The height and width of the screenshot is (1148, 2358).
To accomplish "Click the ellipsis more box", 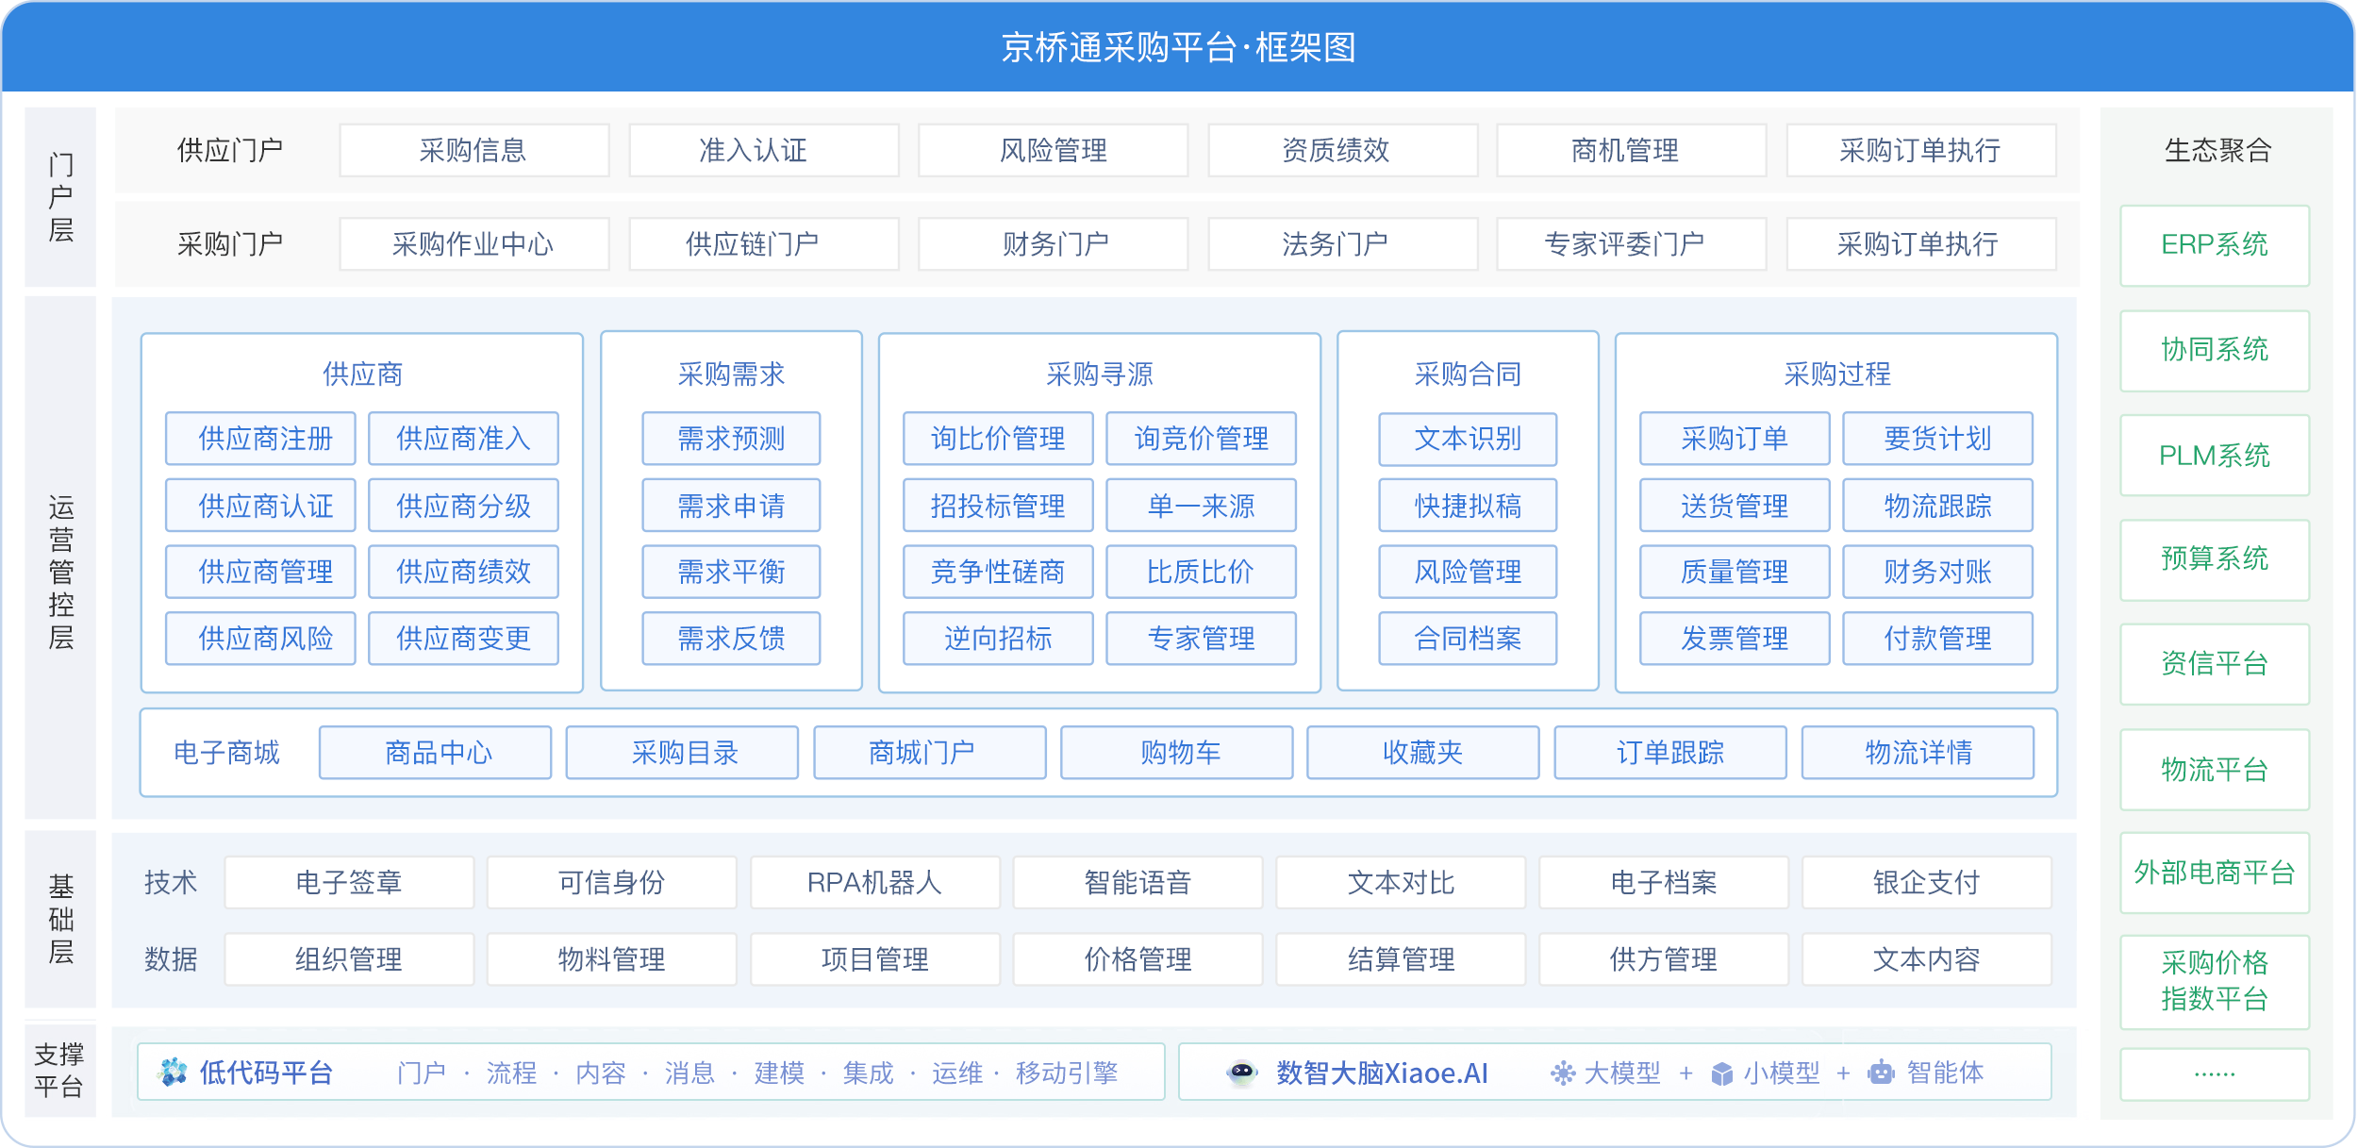I will 2214,1074.
